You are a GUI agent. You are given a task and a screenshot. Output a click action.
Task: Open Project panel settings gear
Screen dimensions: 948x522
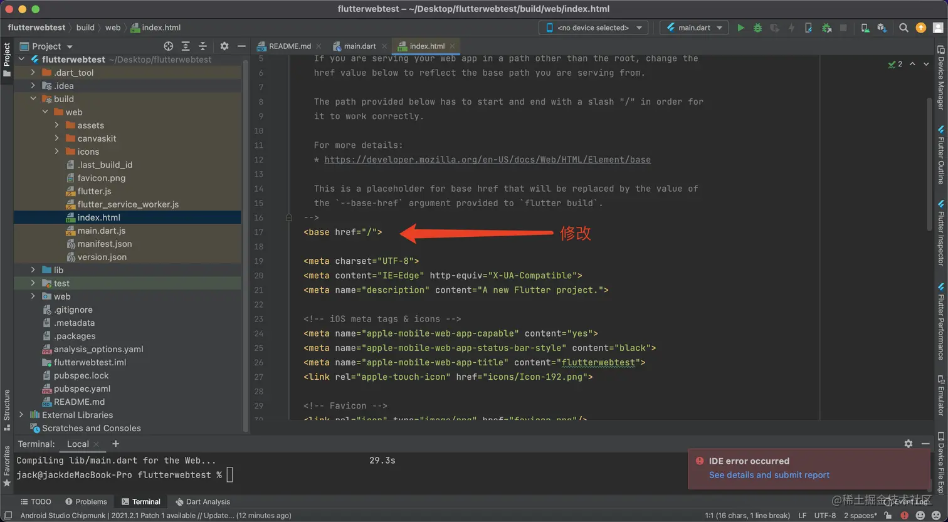pos(224,46)
